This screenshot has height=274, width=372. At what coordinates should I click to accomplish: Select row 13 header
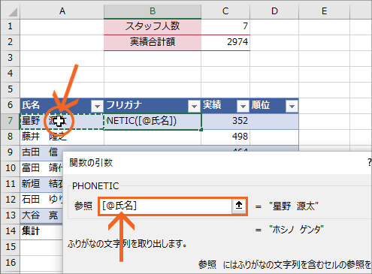pos(10,215)
